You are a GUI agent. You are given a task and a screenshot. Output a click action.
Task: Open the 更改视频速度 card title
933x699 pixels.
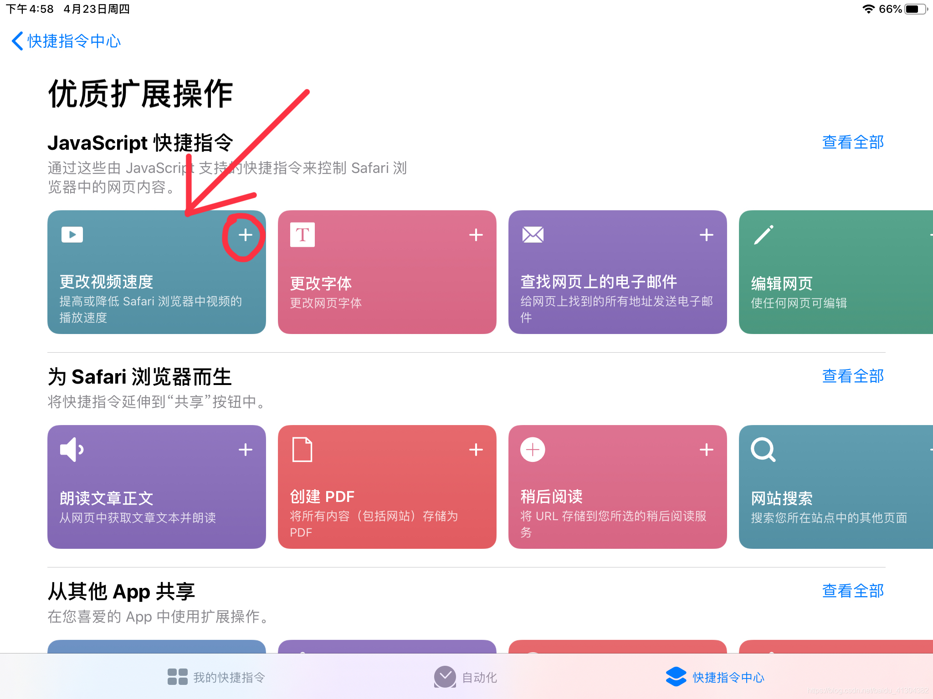click(106, 282)
